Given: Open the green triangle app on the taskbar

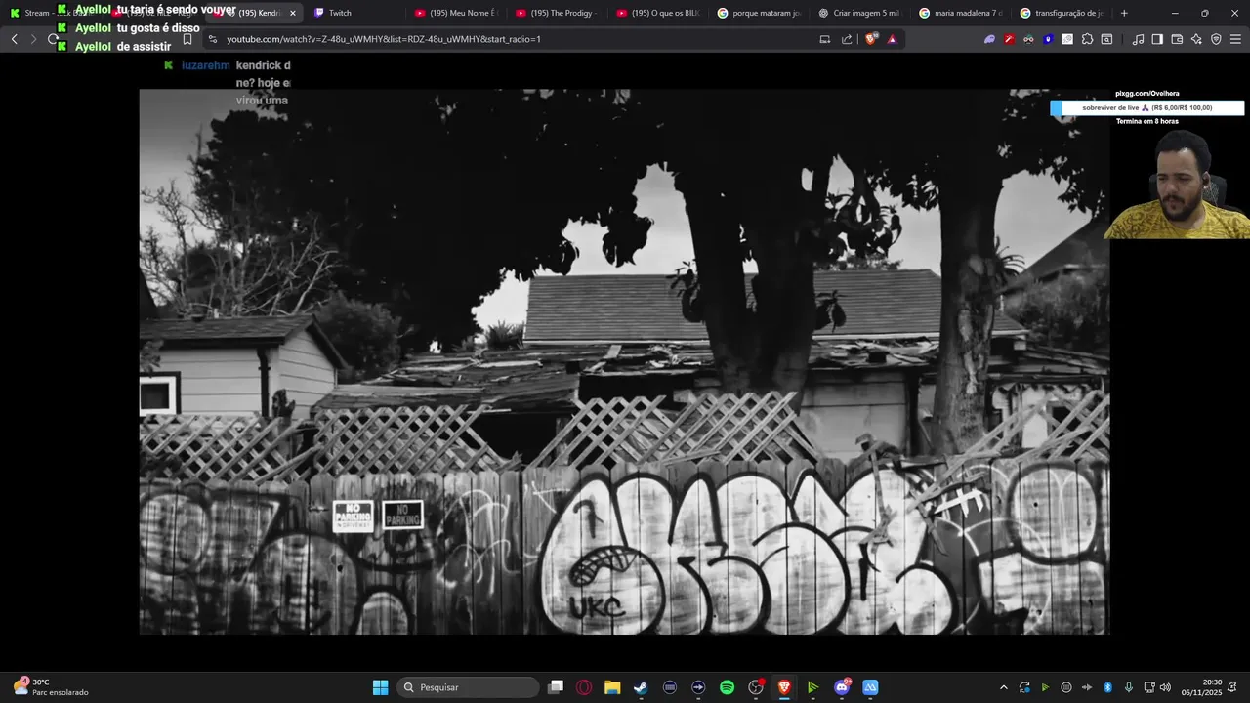Looking at the screenshot, I should (812, 687).
